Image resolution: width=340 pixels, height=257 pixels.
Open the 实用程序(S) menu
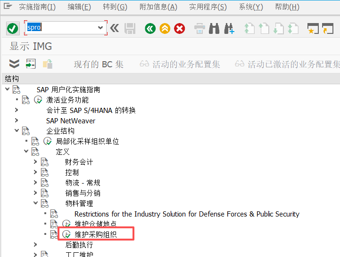[208, 7]
